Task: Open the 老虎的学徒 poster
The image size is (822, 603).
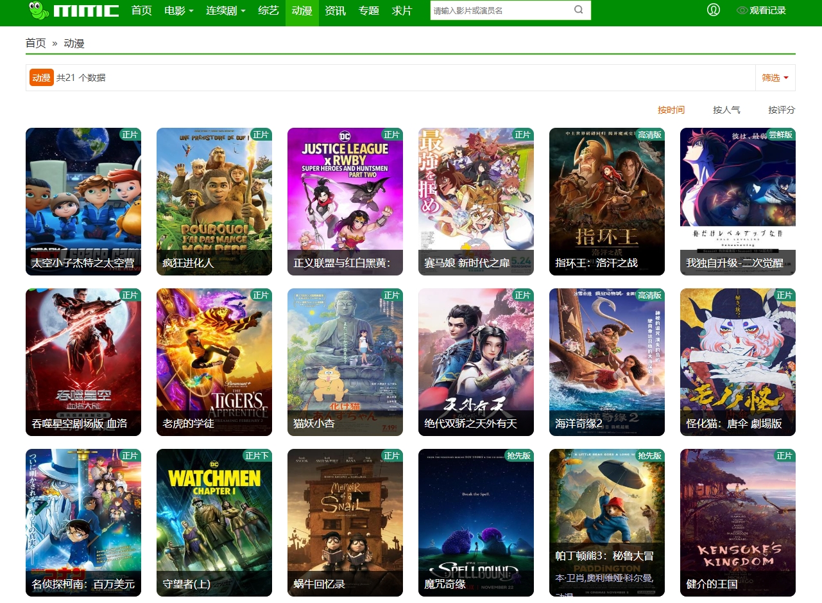Action: pos(214,362)
